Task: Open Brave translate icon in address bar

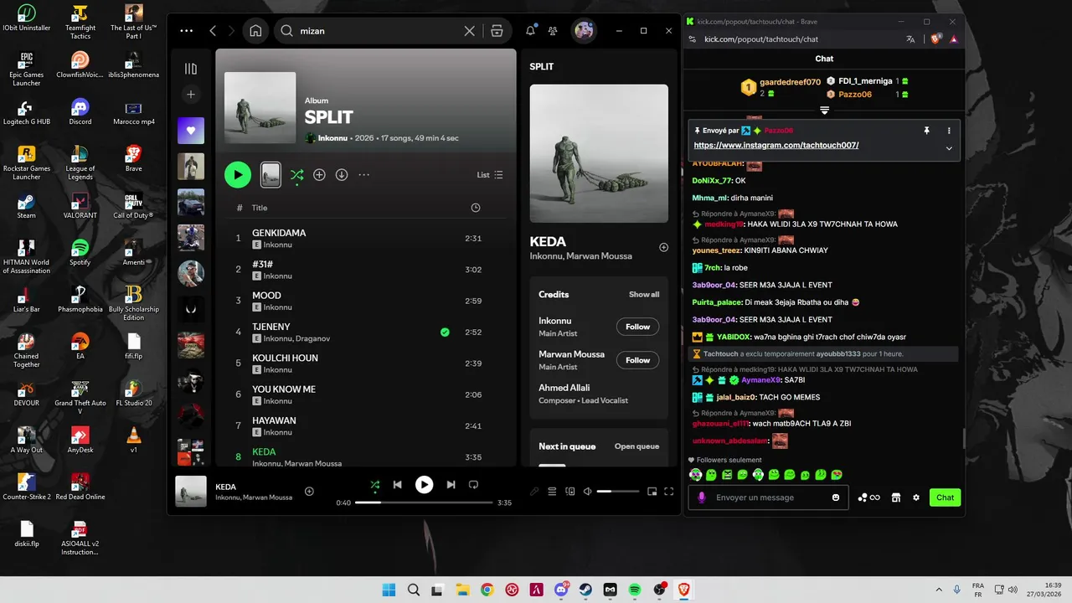Action: coord(910,39)
